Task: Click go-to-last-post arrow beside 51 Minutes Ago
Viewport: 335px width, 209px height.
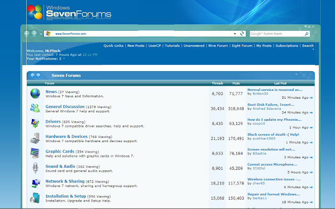Action: coord(311,98)
